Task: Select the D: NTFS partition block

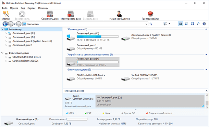Action: pos(150,101)
